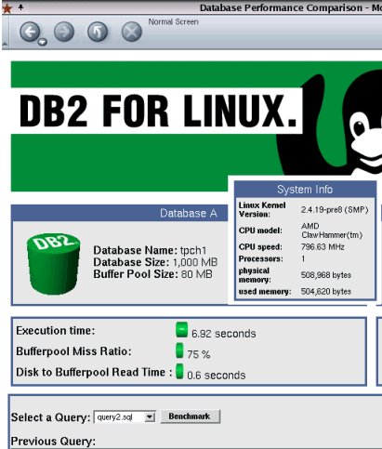Select database name value tpch1

click(x=193, y=250)
